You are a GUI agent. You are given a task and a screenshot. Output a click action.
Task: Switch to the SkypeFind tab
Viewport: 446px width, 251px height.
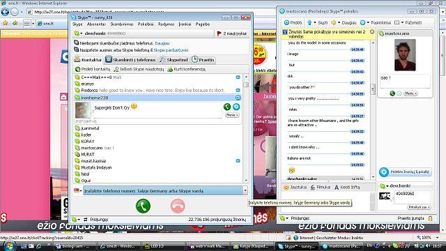[x=174, y=60]
